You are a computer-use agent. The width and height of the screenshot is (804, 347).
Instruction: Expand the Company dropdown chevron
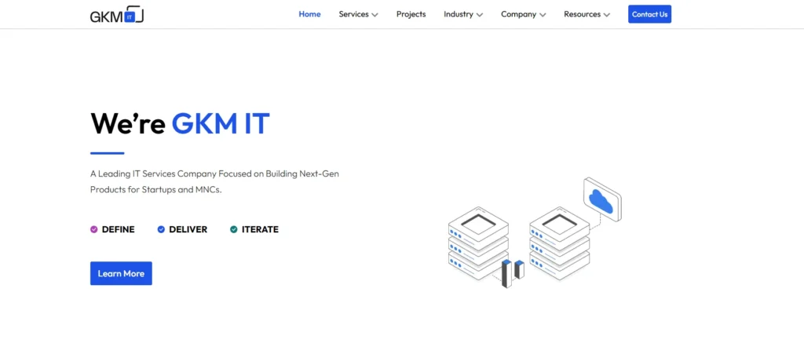point(543,15)
